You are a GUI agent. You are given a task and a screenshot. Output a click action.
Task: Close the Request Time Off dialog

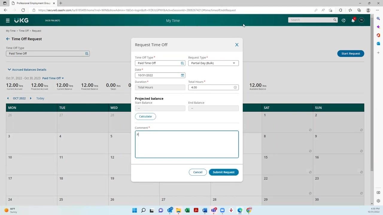(x=237, y=45)
